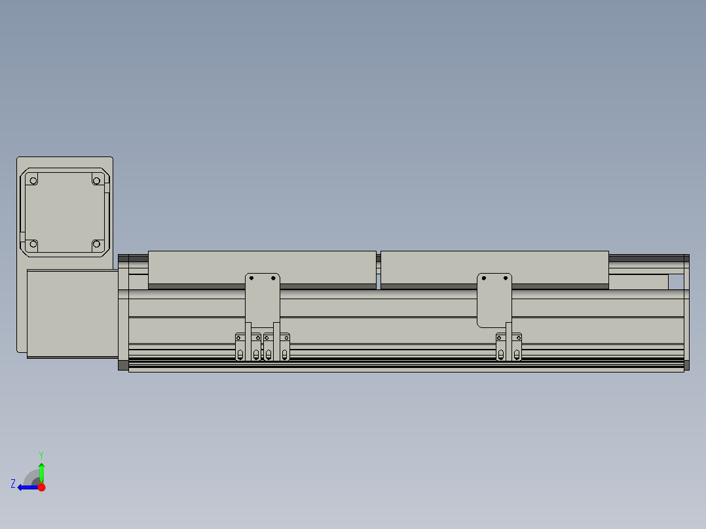The width and height of the screenshot is (706, 529).
Task: Select the top-left hole of the left carriage bracket
Action: pos(252,278)
